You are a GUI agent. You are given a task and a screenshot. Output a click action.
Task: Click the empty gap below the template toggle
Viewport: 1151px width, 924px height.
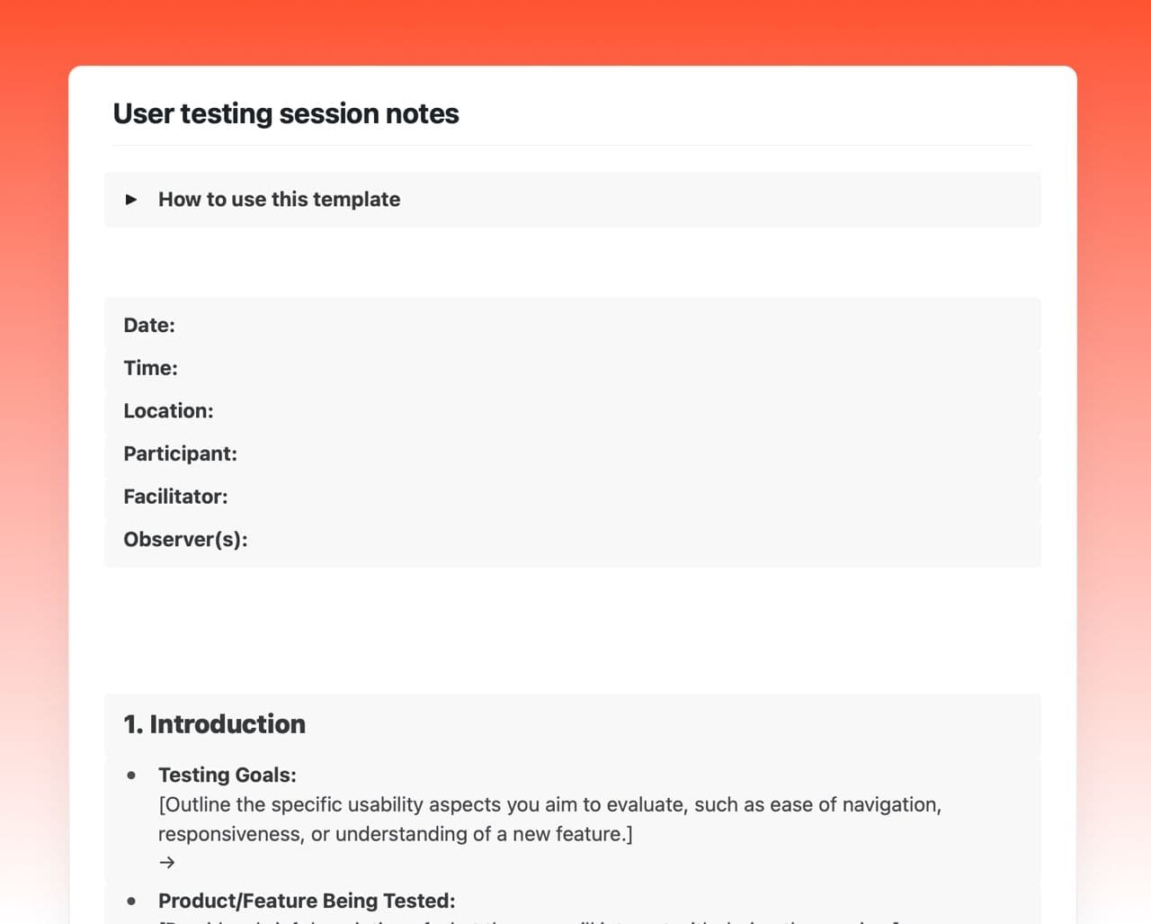(x=572, y=262)
